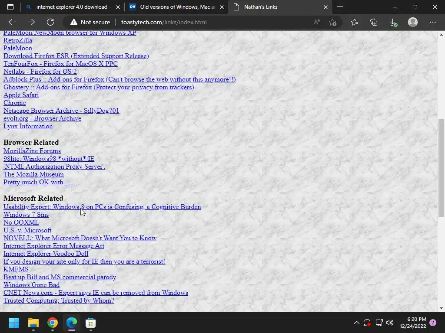This screenshot has height=333, width=445.
Task: Open Windows Gone Bad link
Action: tap(31, 285)
